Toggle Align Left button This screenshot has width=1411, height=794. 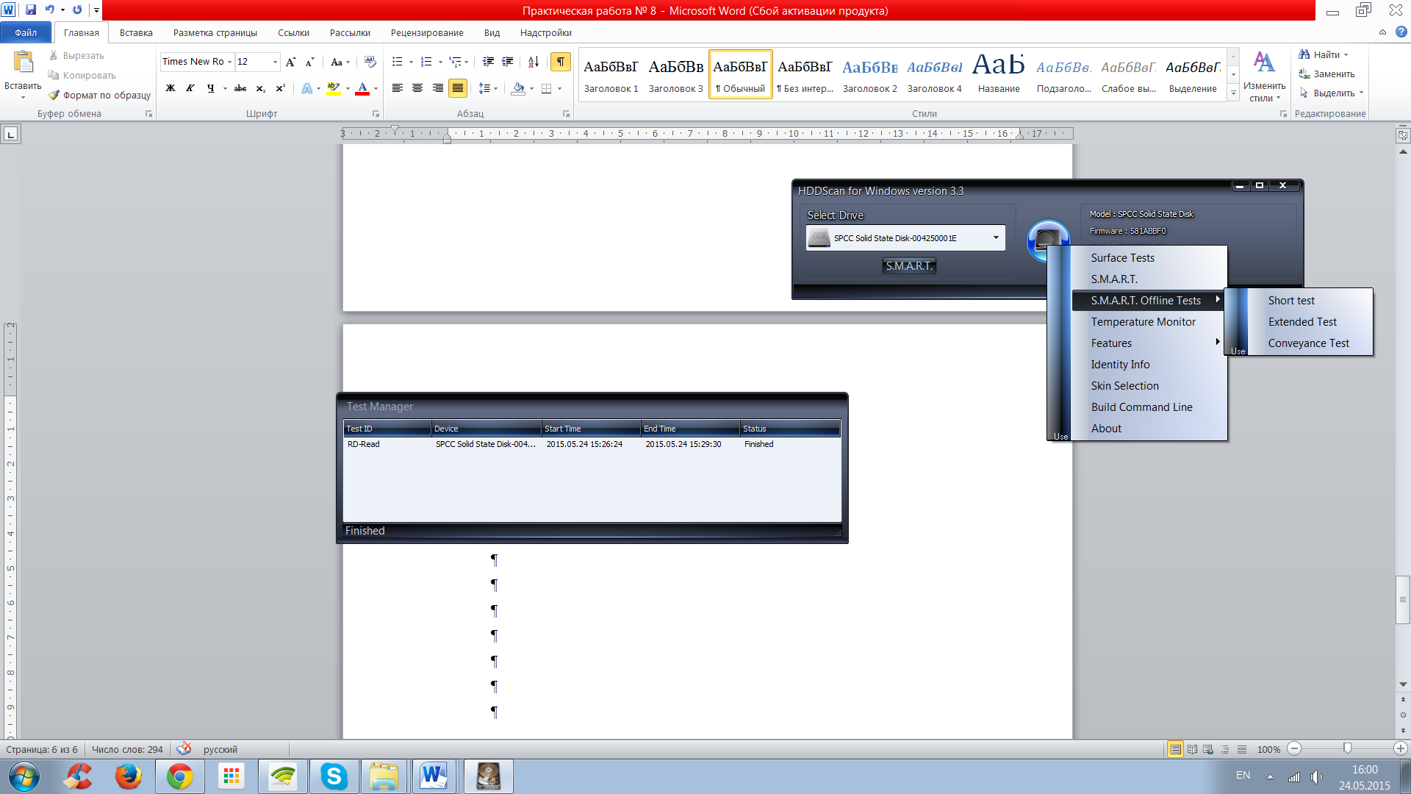click(x=398, y=88)
